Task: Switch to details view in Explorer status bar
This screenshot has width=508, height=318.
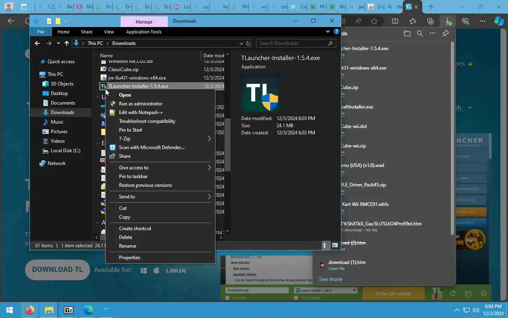Action: point(325,245)
